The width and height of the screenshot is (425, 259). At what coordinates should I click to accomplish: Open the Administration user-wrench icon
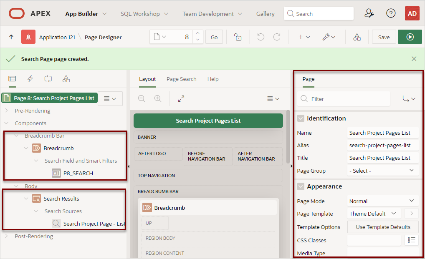369,13
